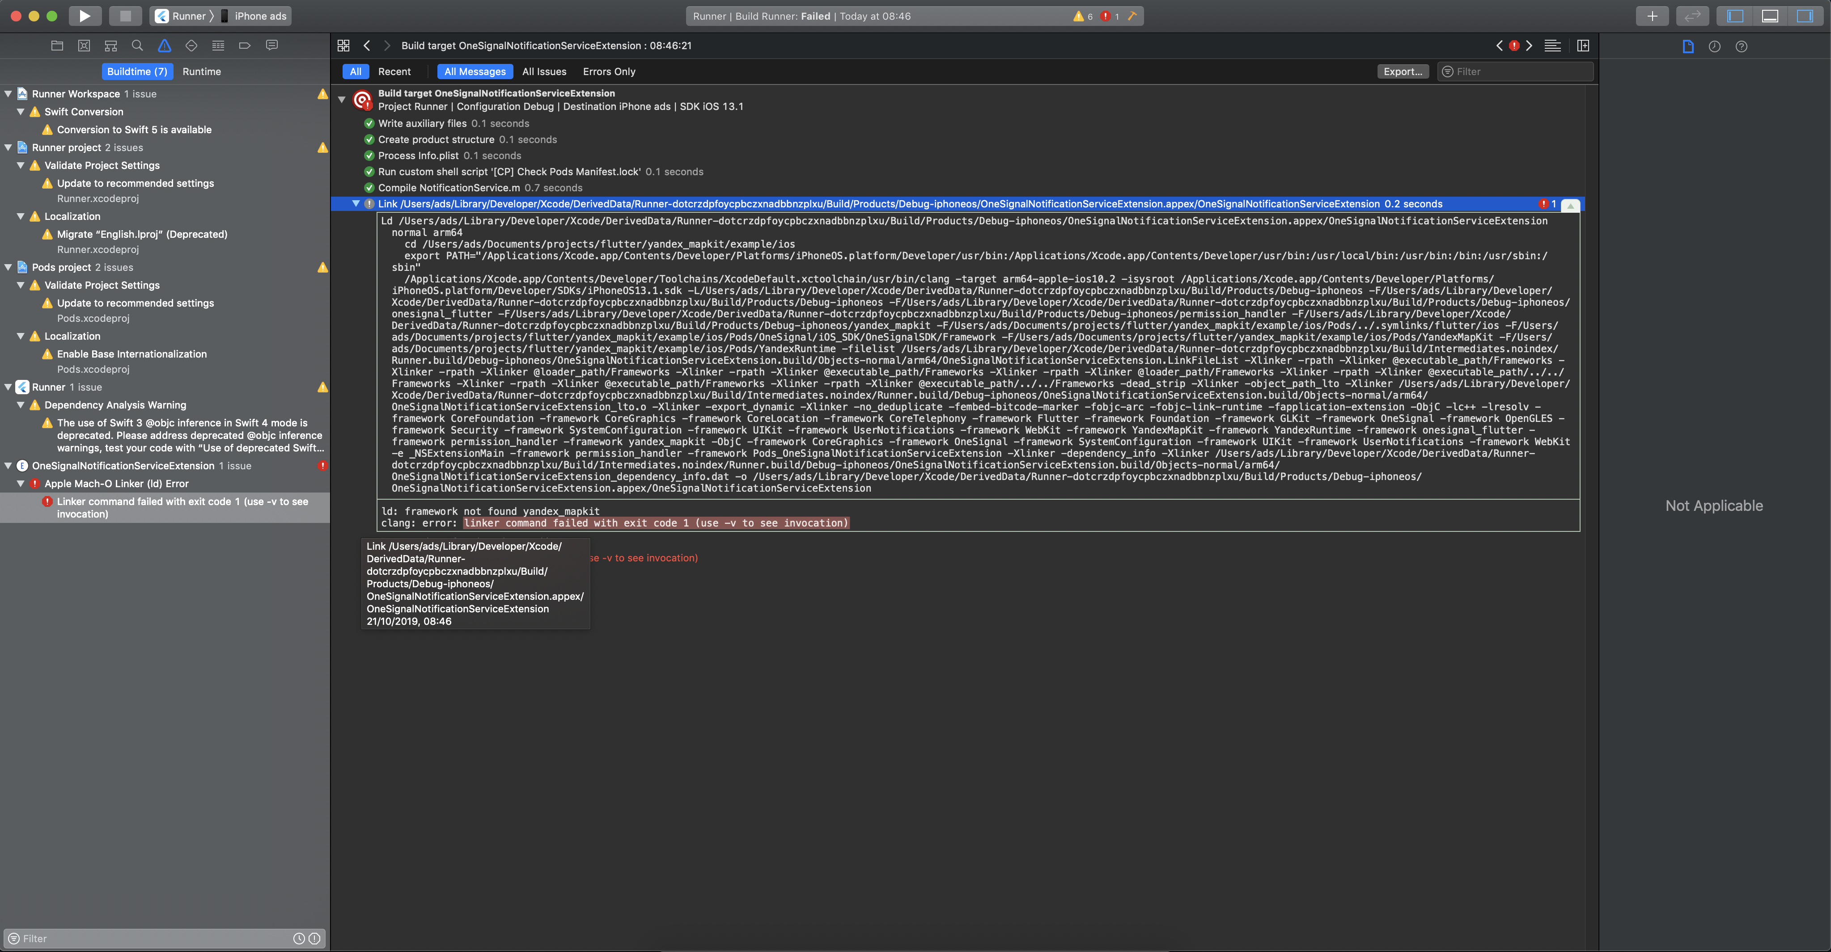Jump to previous issue arrow
Image resolution: width=1831 pixels, height=952 pixels.
1499,46
